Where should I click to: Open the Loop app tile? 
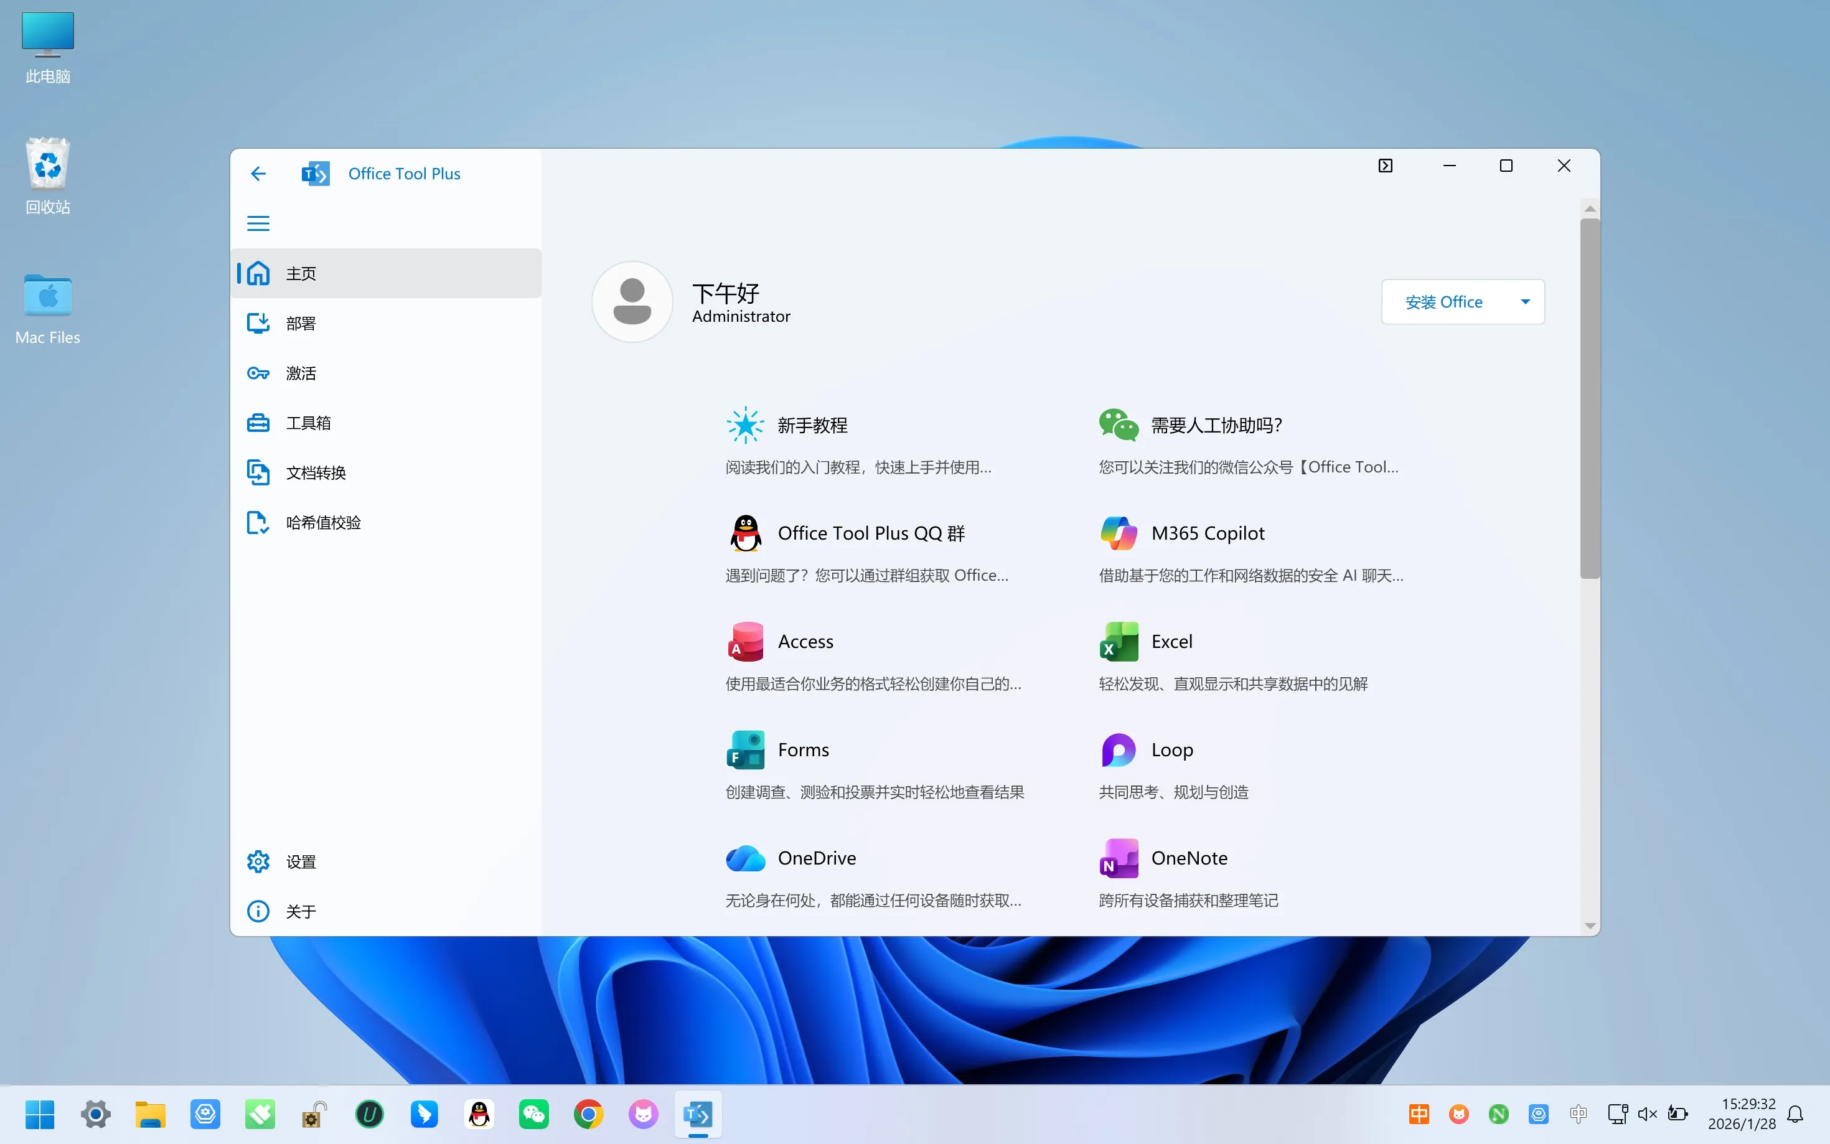(1171, 750)
